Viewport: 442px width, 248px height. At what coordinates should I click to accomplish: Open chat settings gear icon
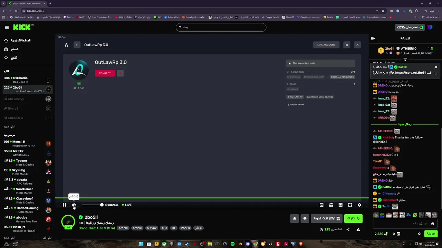pos(419,234)
